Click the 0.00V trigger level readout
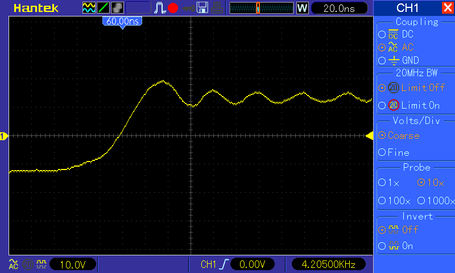Screen dimensions: 455x273 (252, 264)
